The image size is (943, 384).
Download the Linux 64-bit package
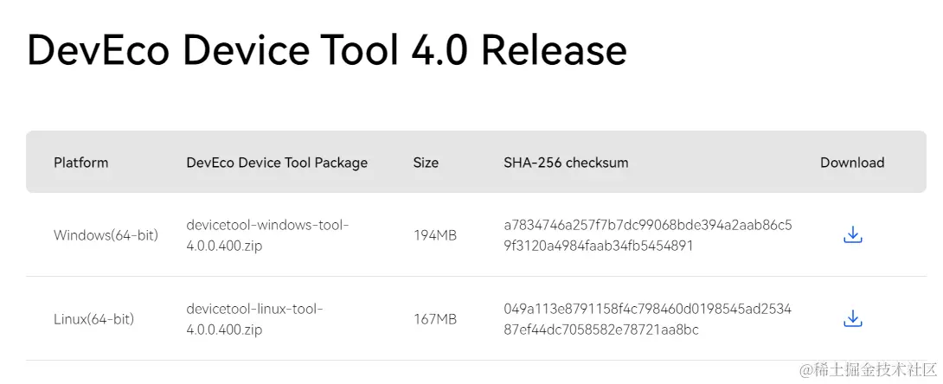(x=852, y=319)
